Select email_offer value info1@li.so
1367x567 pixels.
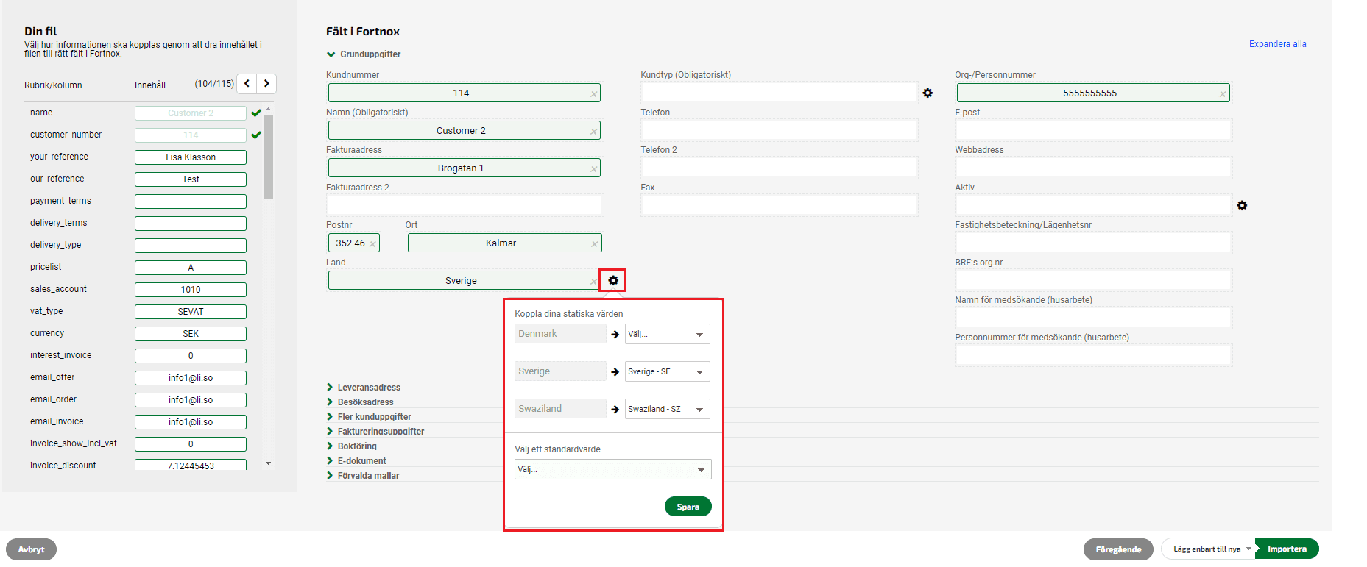tap(191, 378)
